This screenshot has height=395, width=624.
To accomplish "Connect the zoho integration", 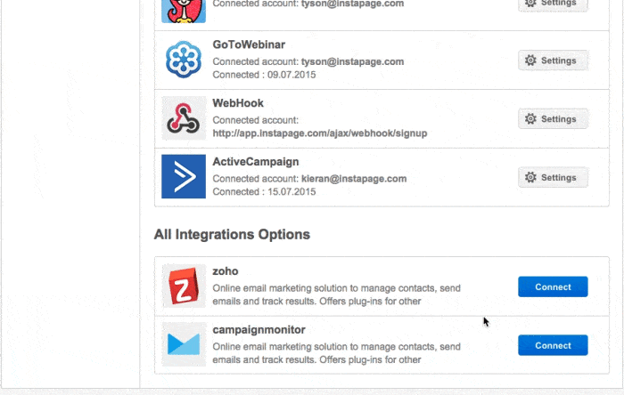I will pyautogui.click(x=553, y=286).
